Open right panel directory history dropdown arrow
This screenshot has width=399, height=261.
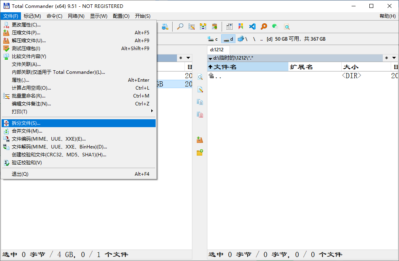click(x=394, y=58)
